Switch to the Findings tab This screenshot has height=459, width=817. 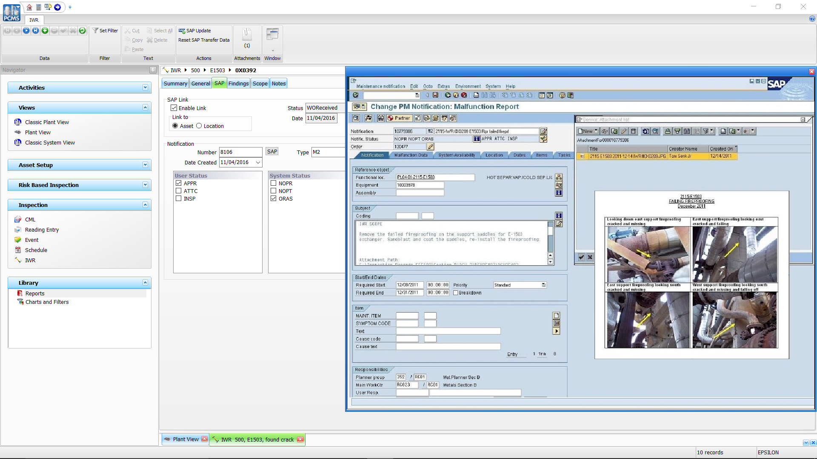[238, 83]
